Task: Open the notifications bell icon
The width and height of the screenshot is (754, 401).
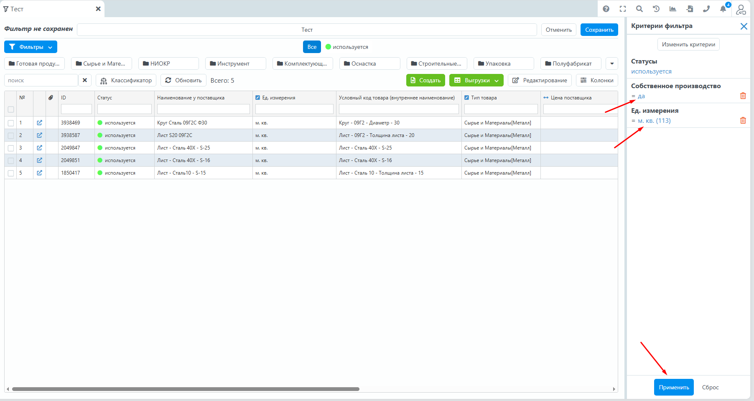Action: (723, 9)
